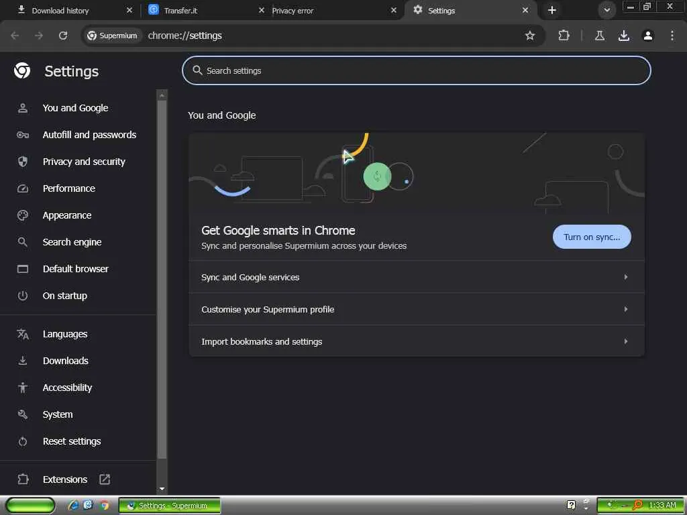Click the Supermium logo beside Settings title
687x515 pixels.
click(x=22, y=70)
